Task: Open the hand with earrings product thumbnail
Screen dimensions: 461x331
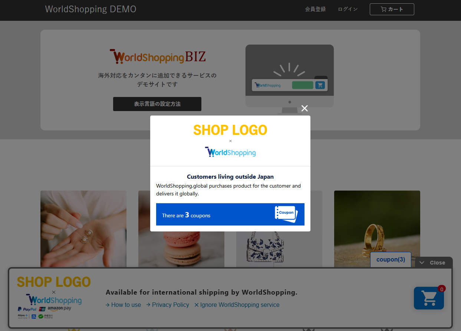Action: point(83,228)
